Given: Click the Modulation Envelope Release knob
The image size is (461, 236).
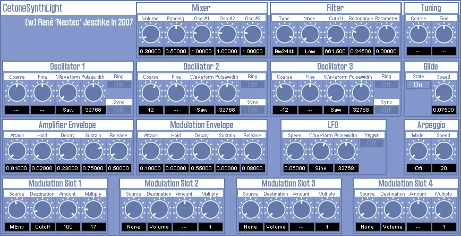Looking at the screenshot, I should coord(253,151).
